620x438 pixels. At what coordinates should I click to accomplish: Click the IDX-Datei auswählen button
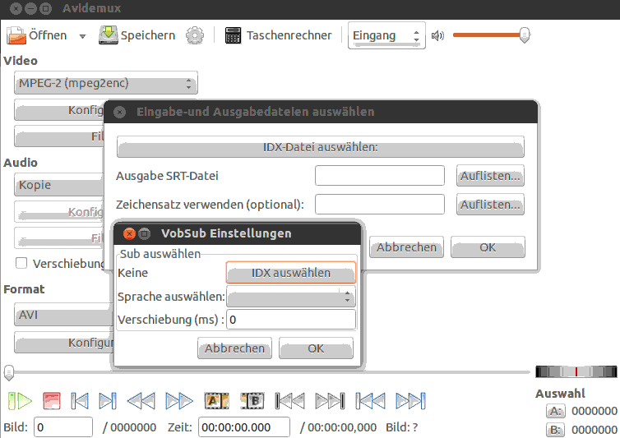point(321,147)
